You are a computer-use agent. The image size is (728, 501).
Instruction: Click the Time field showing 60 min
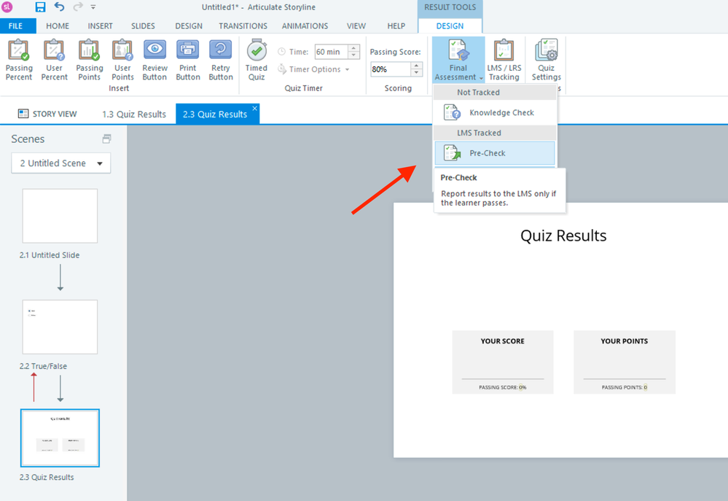pyautogui.click(x=332, y=52)
